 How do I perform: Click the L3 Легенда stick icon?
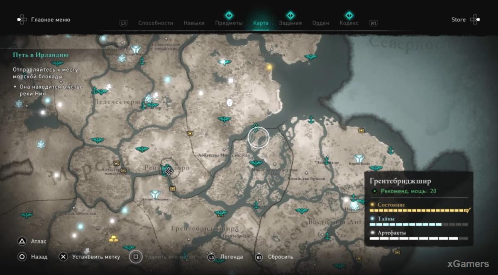coord(211,257)
